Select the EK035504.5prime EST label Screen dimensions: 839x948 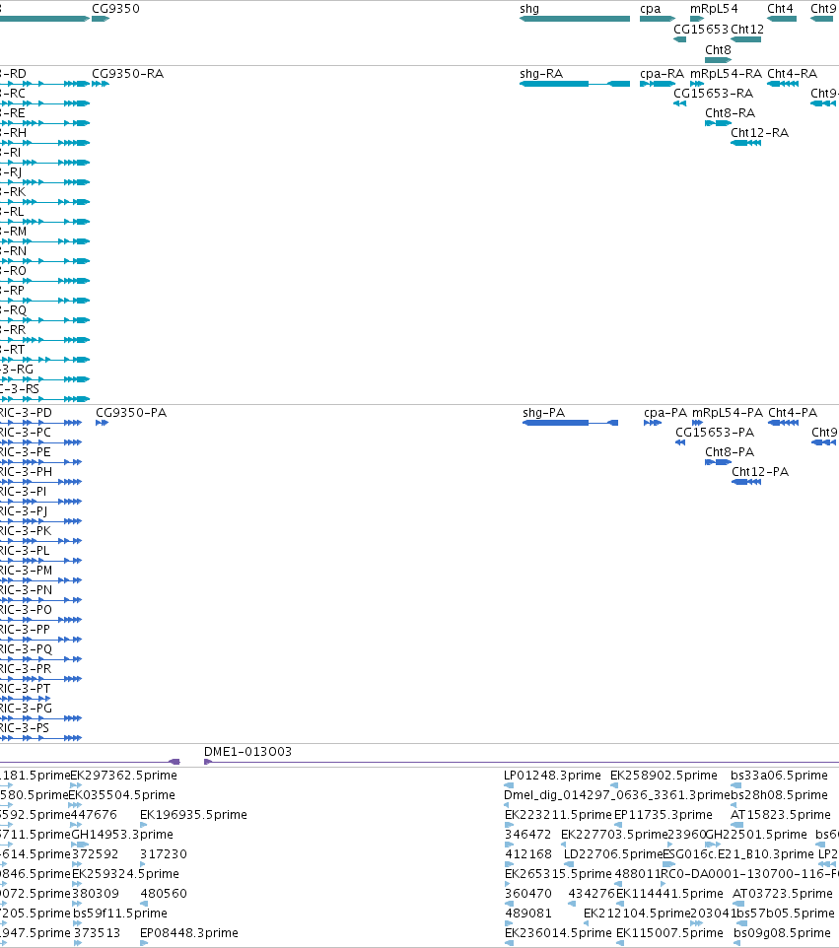point(123,794)
